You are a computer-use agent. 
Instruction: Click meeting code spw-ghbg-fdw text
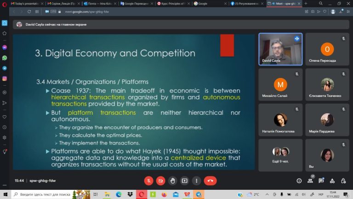43,181
